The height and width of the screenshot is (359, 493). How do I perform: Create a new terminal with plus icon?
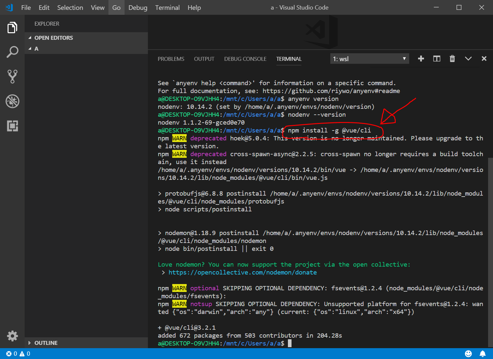(421, 59)
